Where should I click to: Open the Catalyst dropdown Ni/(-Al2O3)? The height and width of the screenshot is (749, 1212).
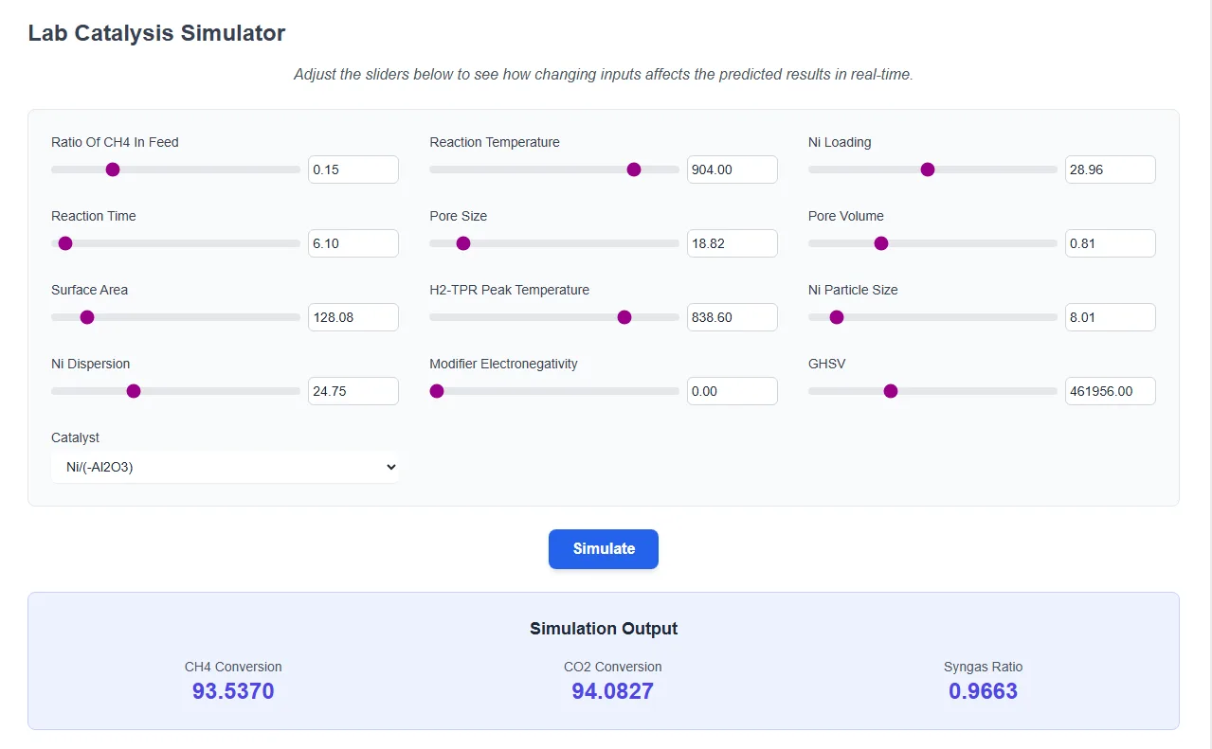pos(225,467)
